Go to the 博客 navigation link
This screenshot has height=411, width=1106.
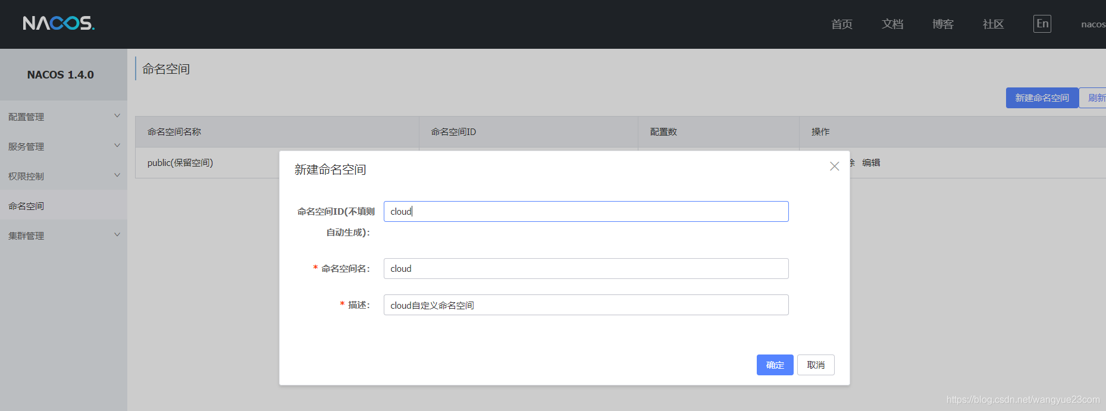[x=943, y=24]
